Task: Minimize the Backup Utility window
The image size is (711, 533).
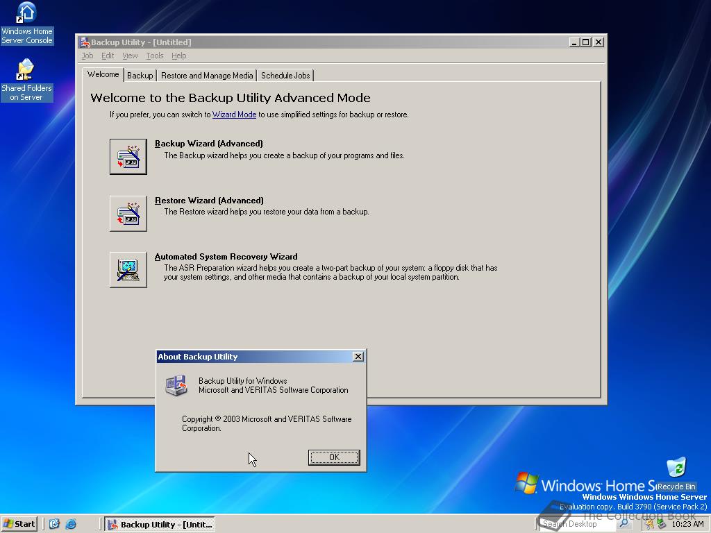Action: coord(574,42)
